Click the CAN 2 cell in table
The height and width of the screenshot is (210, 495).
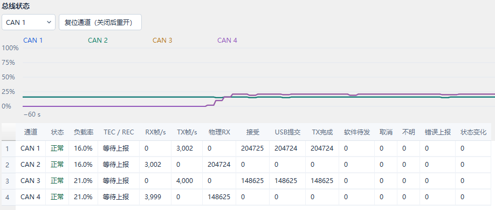click(x=30, y=165)
